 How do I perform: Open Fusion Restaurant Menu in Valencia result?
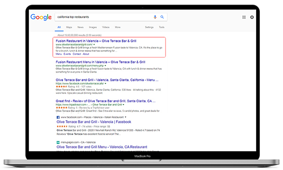pyautogui.click(x=100, y=62)
